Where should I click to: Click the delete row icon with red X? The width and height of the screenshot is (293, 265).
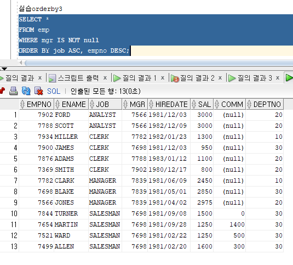pos(39,91)
